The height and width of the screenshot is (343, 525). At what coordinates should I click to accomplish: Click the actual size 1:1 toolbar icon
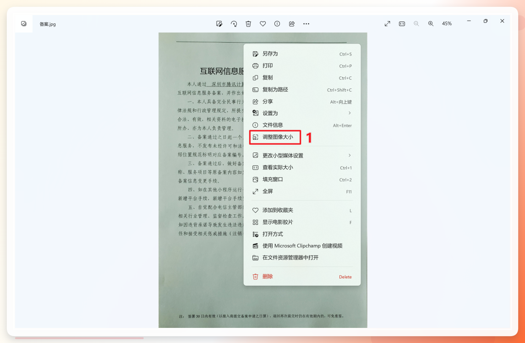tap(402, 24)
